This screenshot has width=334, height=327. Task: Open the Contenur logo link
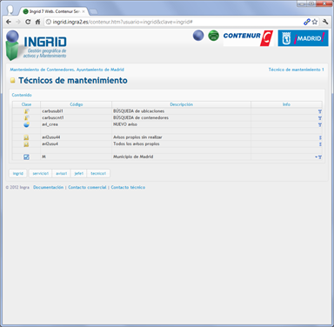tap(248, 38)
